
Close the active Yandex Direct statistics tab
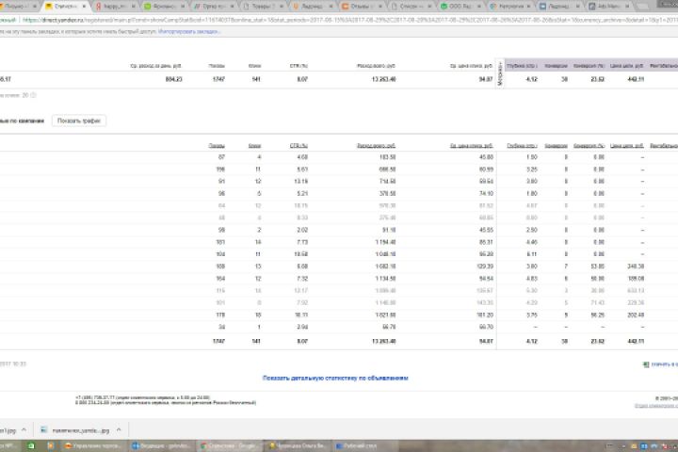click(x=84, y=6)
